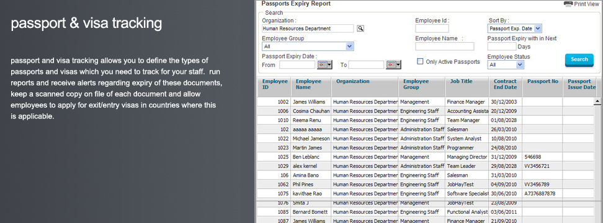603x223 pixels.
Task: Click the Functional Analyst job title cell
Action: point(467,212)
